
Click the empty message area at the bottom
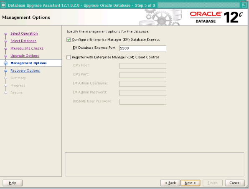pos(155,164)
